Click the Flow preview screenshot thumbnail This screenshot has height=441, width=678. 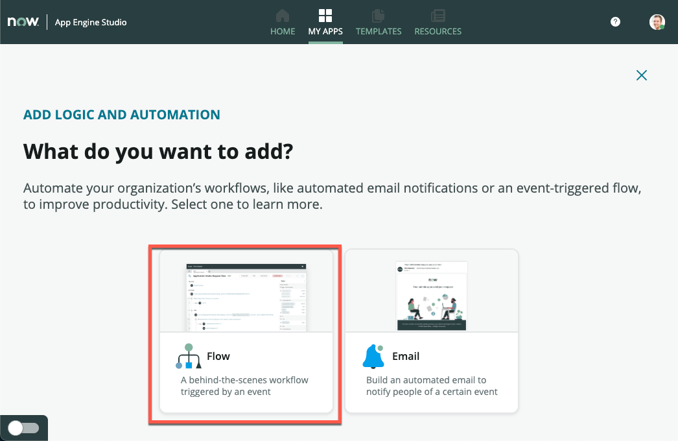246,296
